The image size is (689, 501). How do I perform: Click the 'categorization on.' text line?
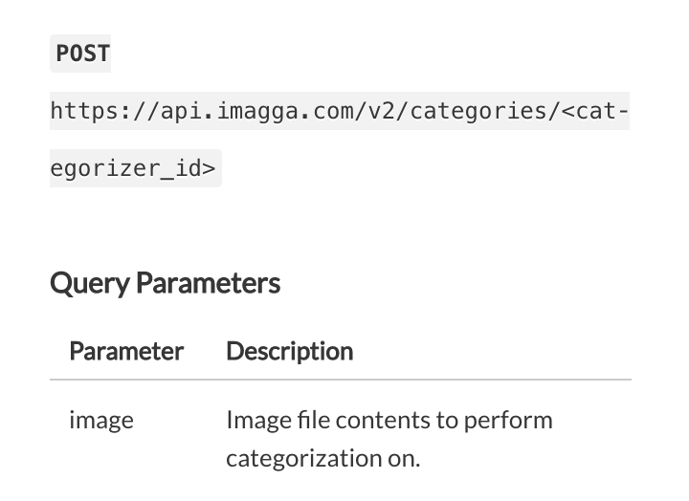(322, 458)
